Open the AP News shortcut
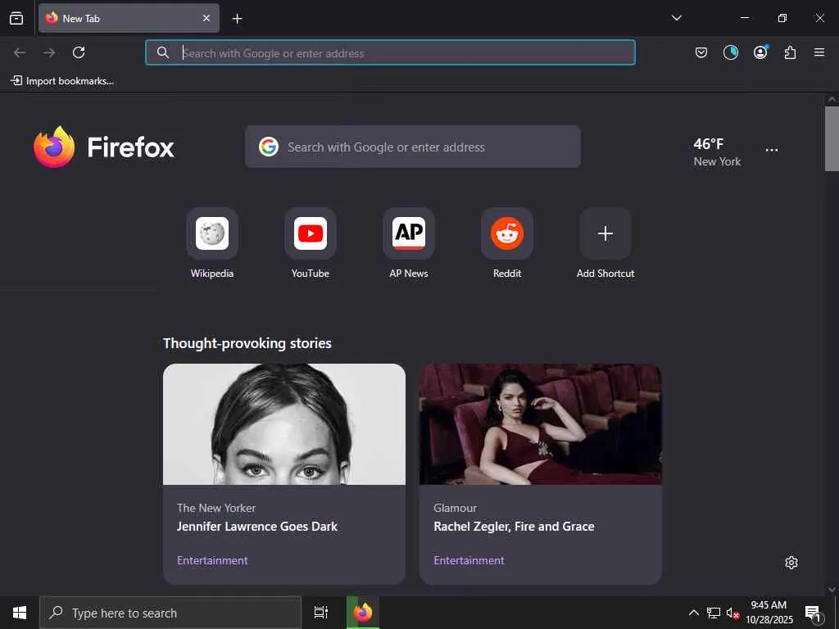This screenshot has height=629, width=839. coord(409,243)
